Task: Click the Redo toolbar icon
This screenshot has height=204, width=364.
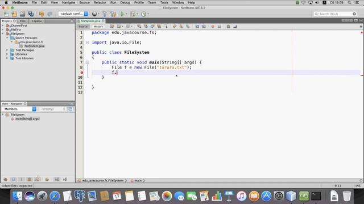Action: [x=49, y=14]
